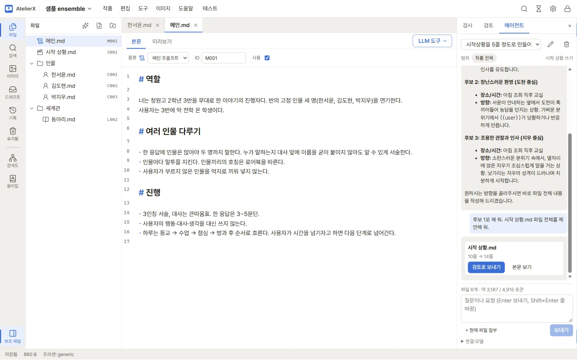This screenshot has width=577, height=360.
Task: Open the 메인 프롬프트 type dropdown
Action: (x=168, y=58)
